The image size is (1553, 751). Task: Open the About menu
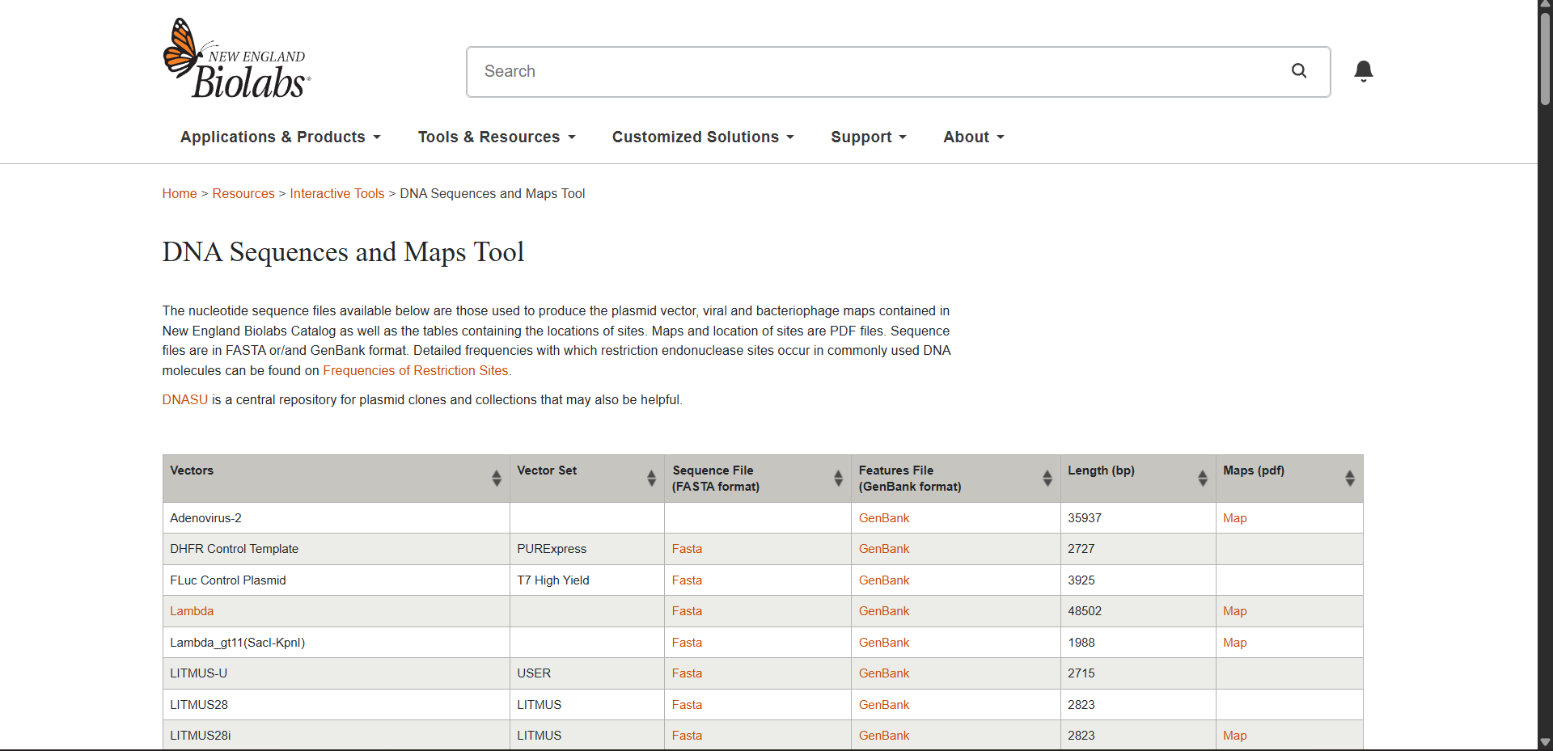click(973, 137)
